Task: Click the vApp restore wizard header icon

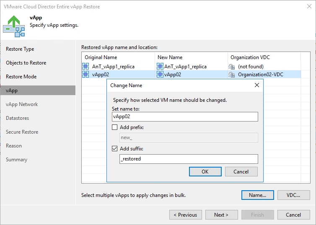Action: click(x=14, y=26)
